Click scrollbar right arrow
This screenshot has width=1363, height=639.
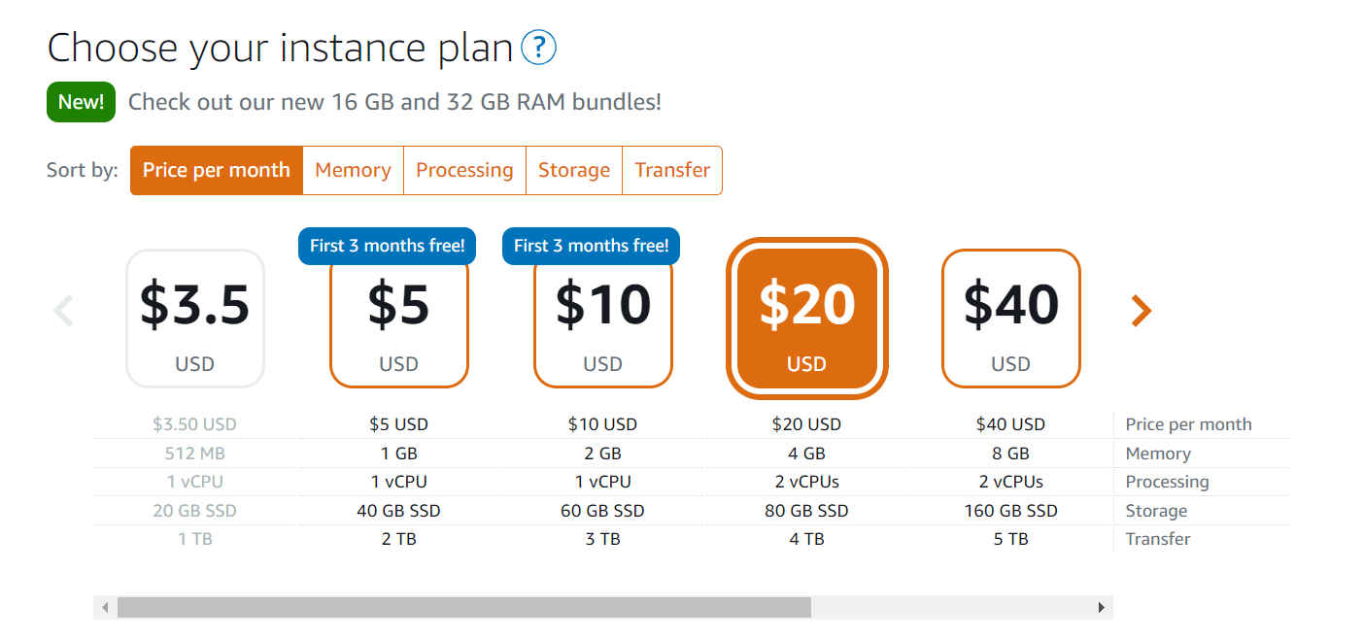point(1101,608)
